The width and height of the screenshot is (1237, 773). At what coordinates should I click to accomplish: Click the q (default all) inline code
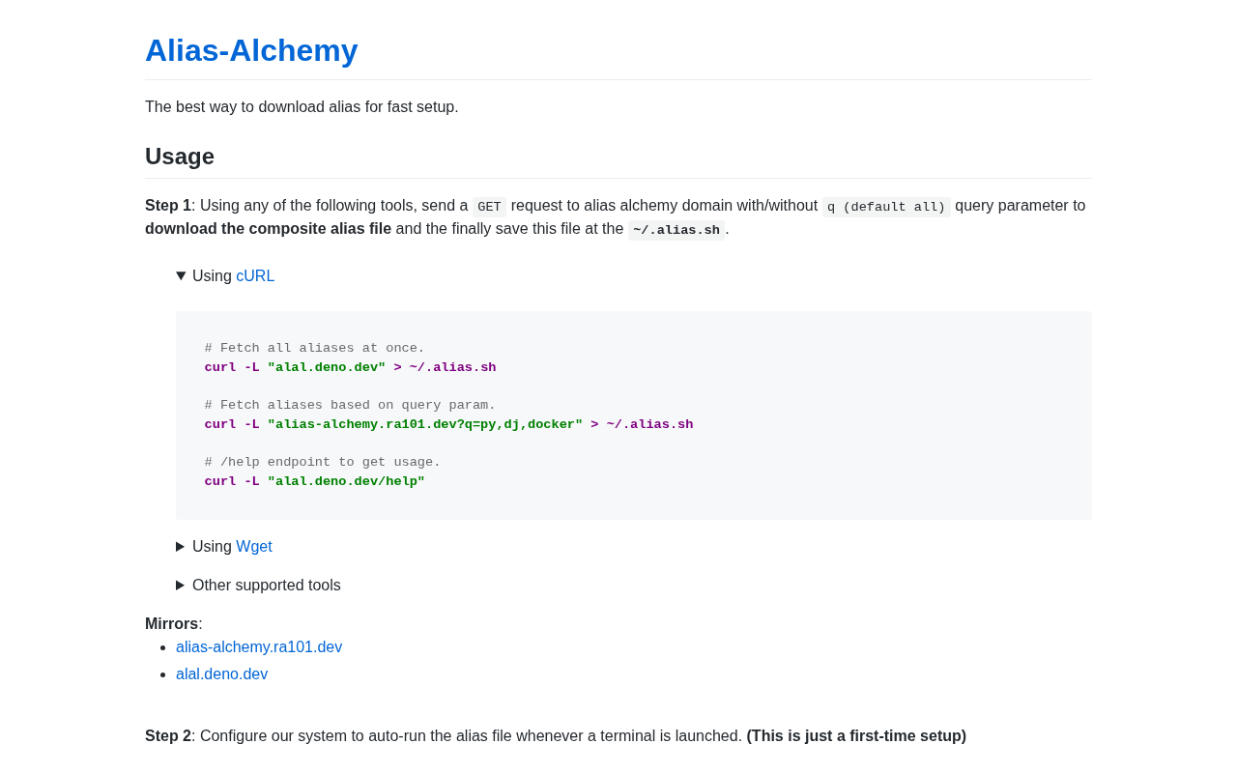click(886, 207)
